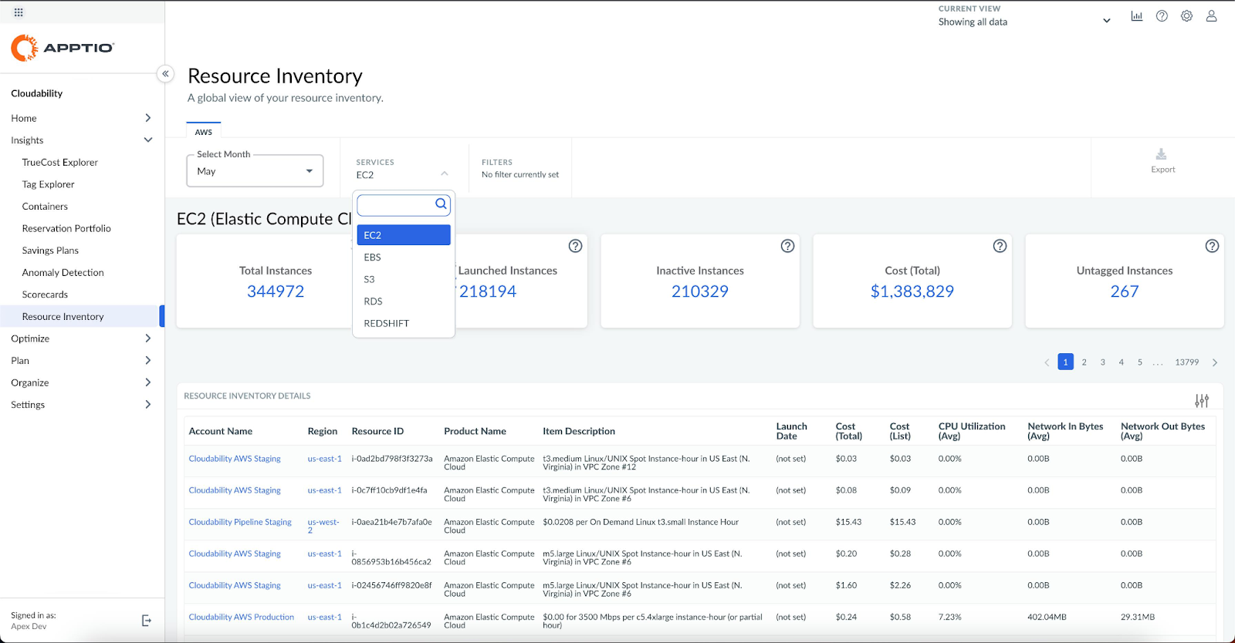
Task: Collapse the Insights menu section
Action: pos(148,140)
